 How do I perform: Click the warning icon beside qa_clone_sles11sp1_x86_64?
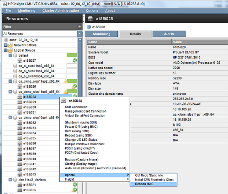pos(66,92)
